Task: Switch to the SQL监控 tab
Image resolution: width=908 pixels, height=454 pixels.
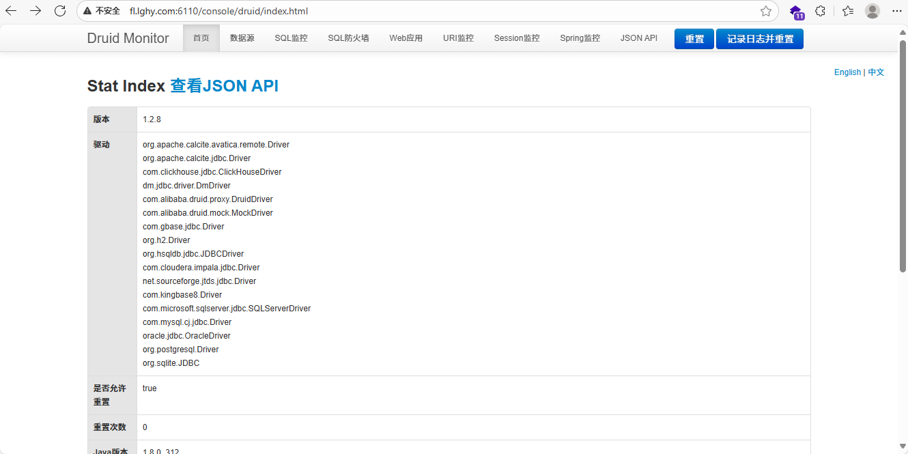Action: (292, 38)
